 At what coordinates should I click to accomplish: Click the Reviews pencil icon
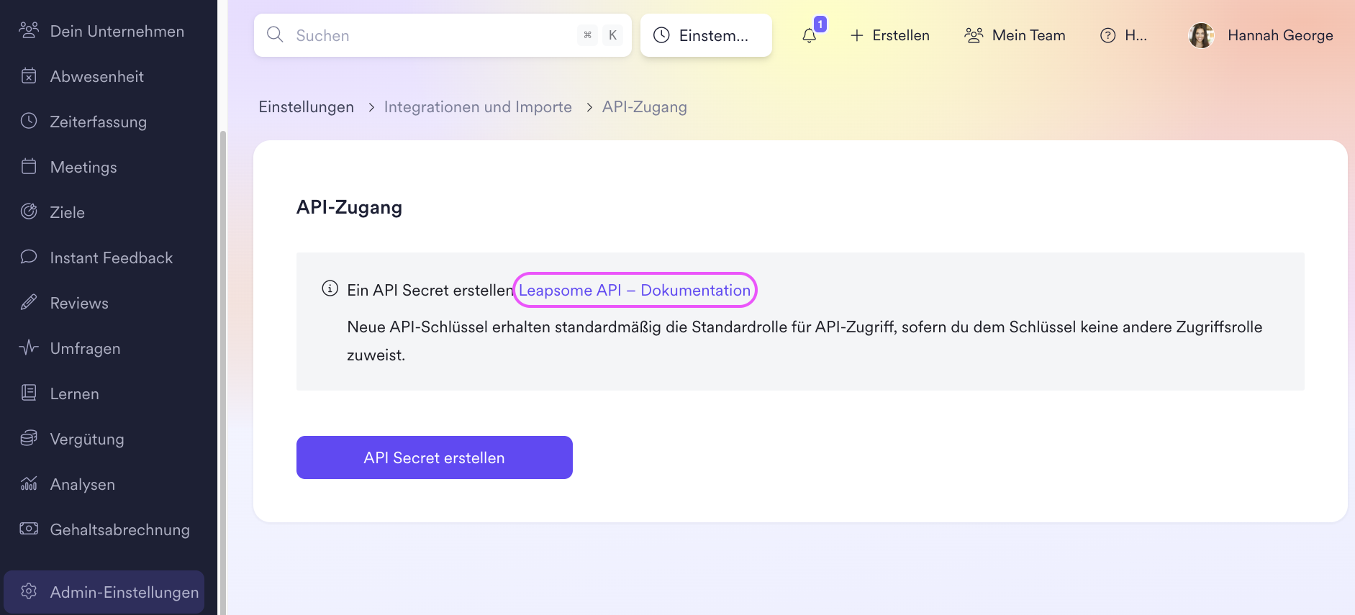[29, 302]
